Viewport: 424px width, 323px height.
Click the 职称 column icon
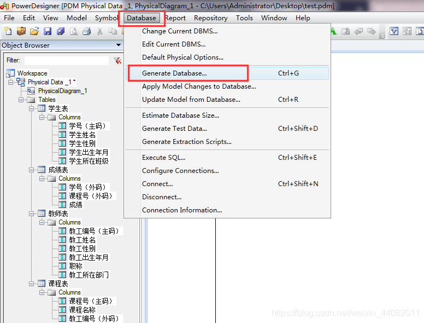[62, 266]
